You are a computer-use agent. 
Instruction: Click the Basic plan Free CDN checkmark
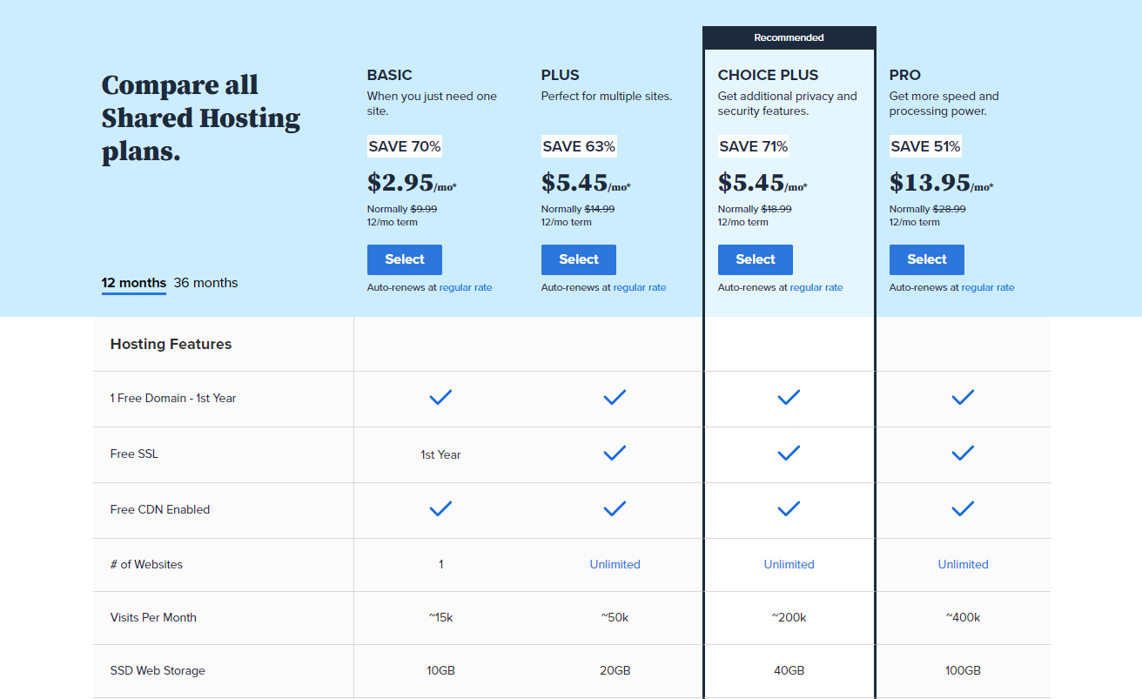coord(440,509)
